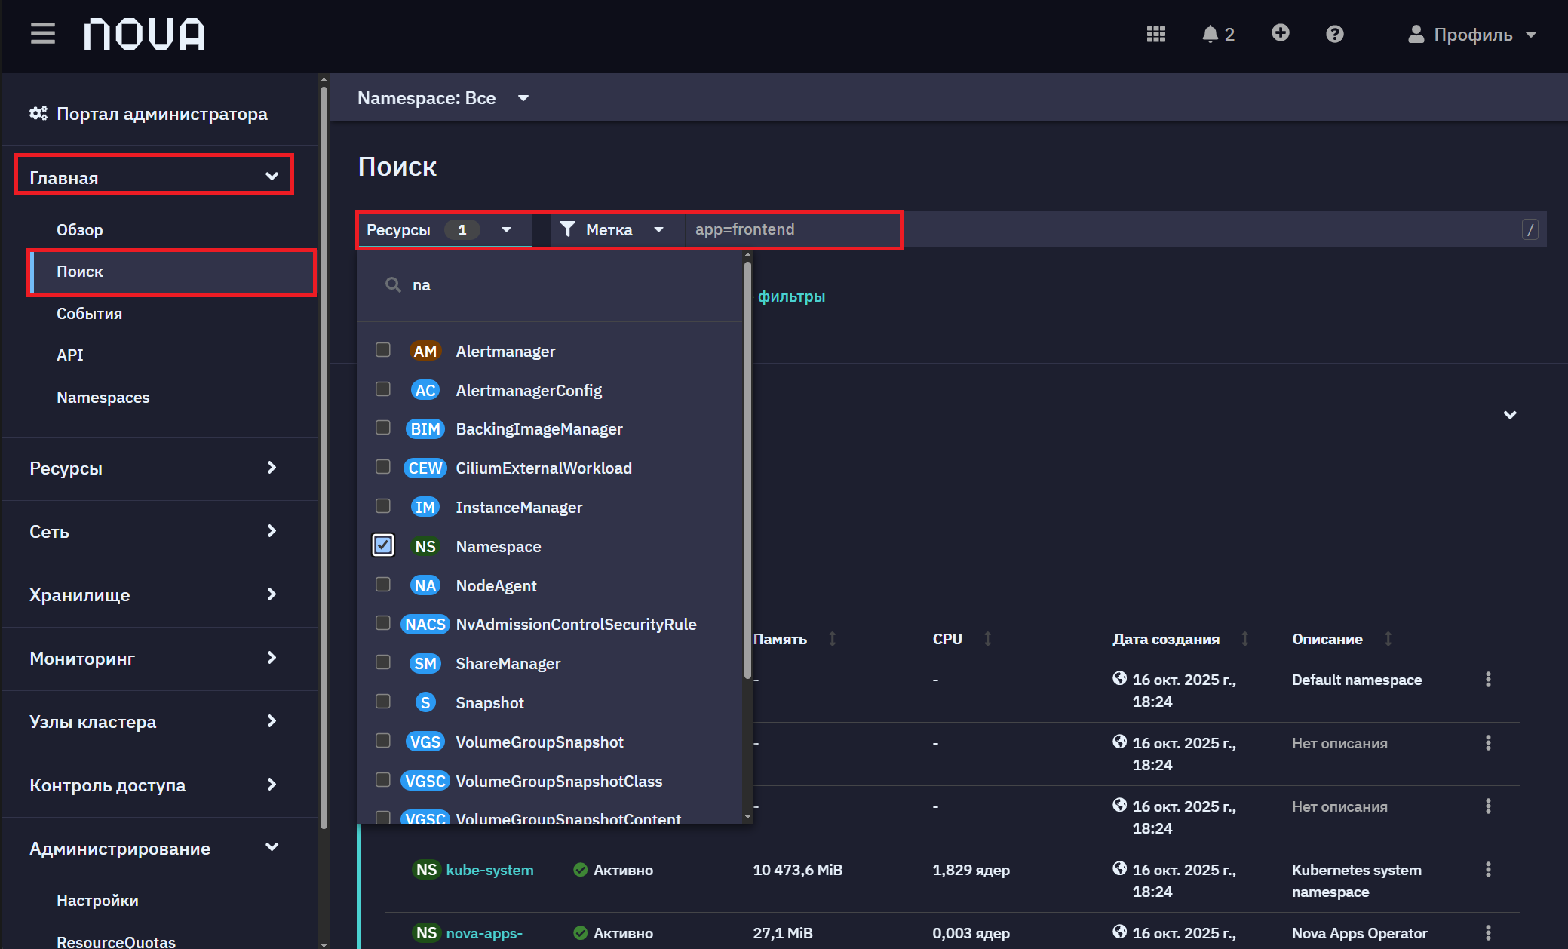Open Настройки under Администрирование
Viewport: 1568px width, 949px height.
(97, 901)
